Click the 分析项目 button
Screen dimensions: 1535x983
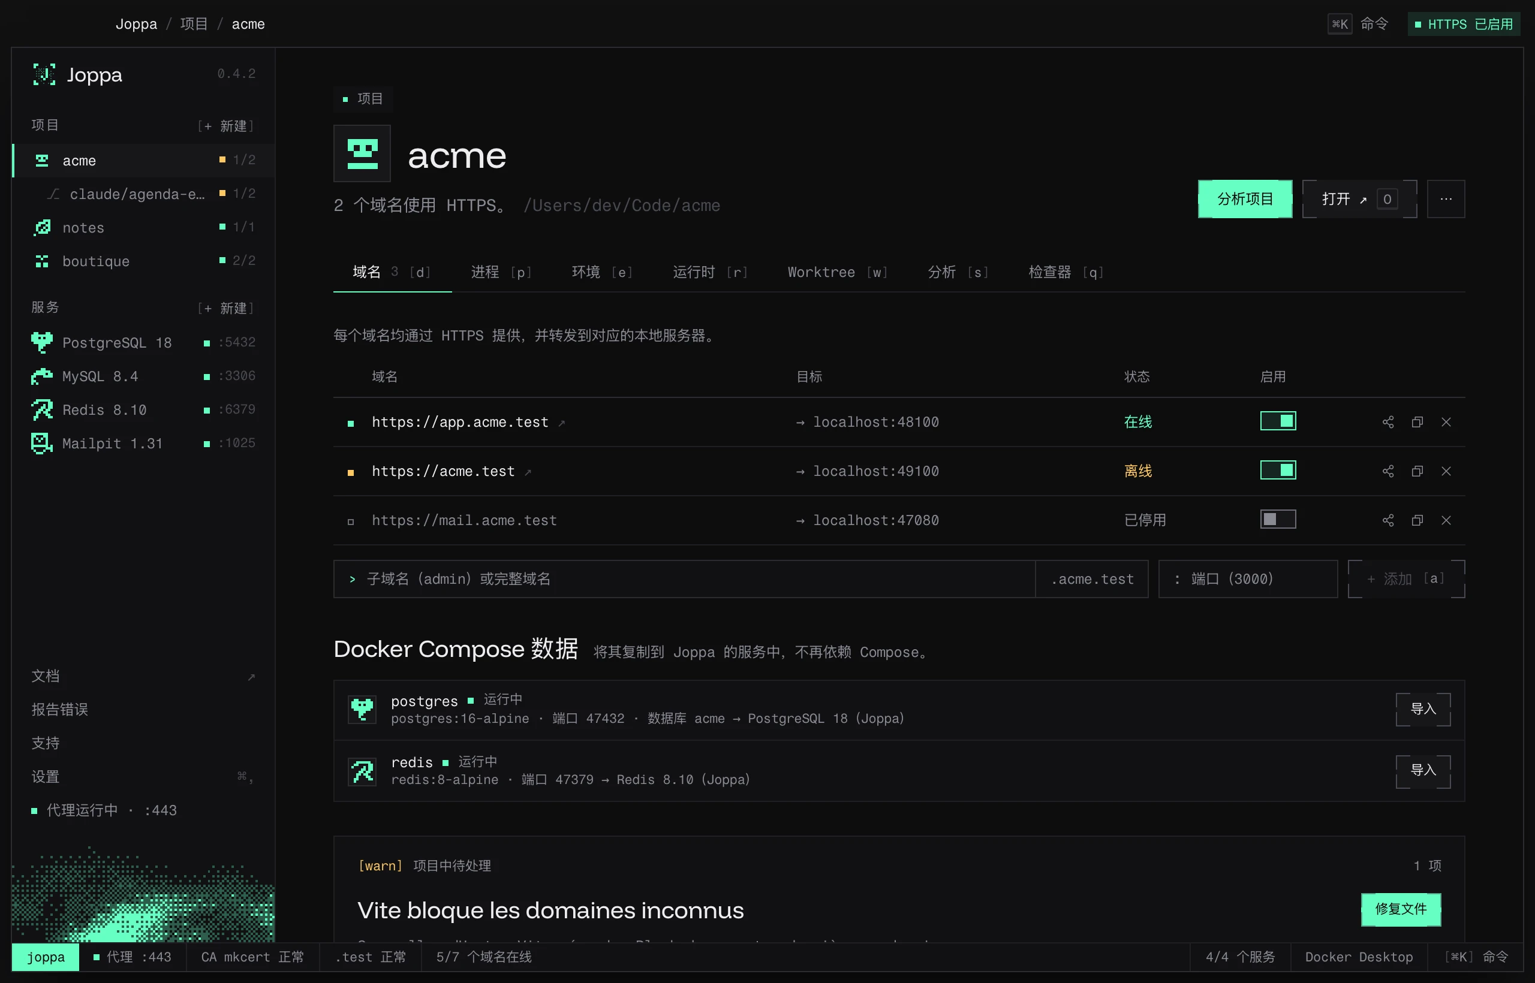coord(1244,199)
